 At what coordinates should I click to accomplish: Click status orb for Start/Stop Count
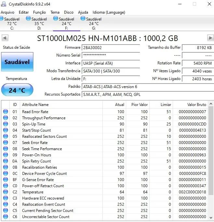(6, 130)
